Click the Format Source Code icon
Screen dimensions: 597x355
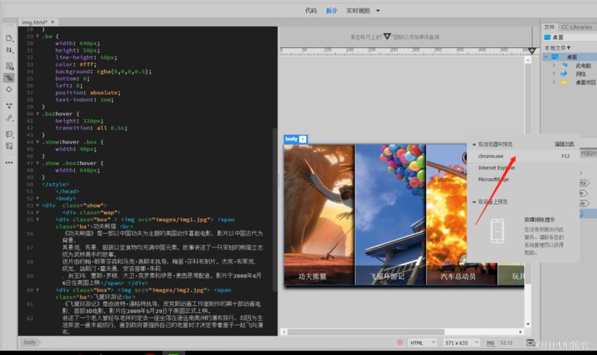(x=9, y=118)
